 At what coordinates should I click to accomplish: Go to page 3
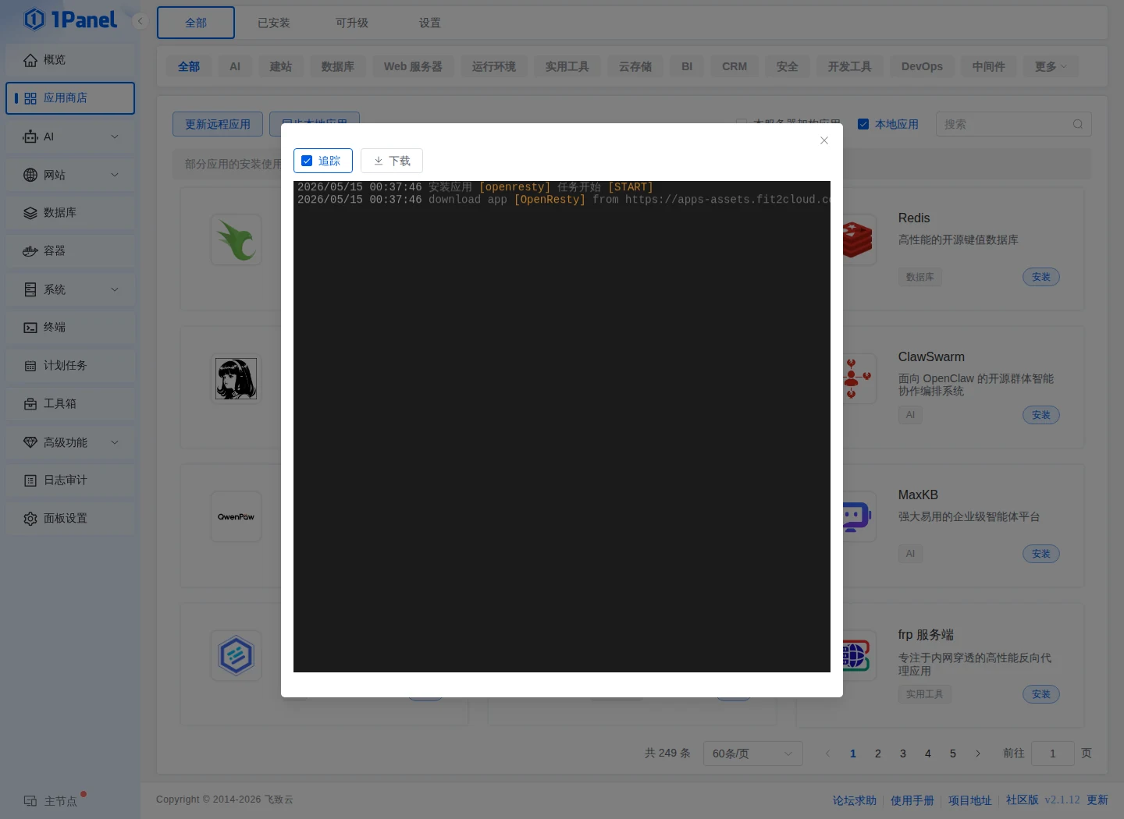click(903, 753)
